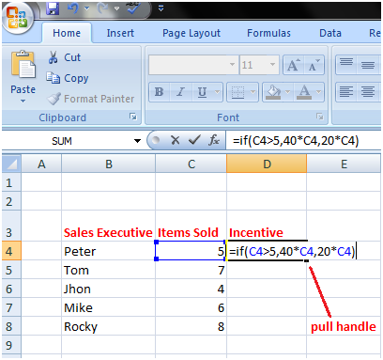Activate the Format Painter brush
Viewport: 383px width, 360px height.
[54, 99]
